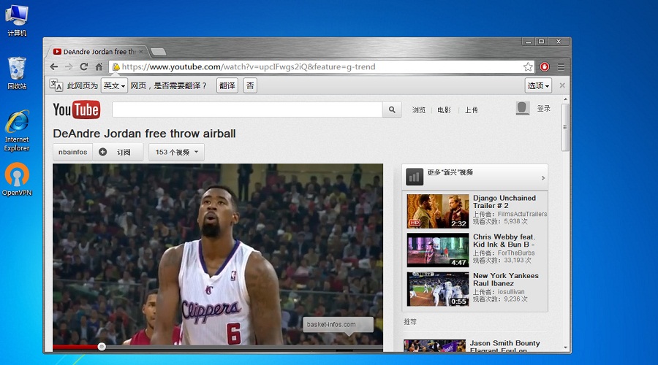Click the video title DeAndre Jordan free throw airball
Screen dimensions: 658x365
[x=144, y=134]
